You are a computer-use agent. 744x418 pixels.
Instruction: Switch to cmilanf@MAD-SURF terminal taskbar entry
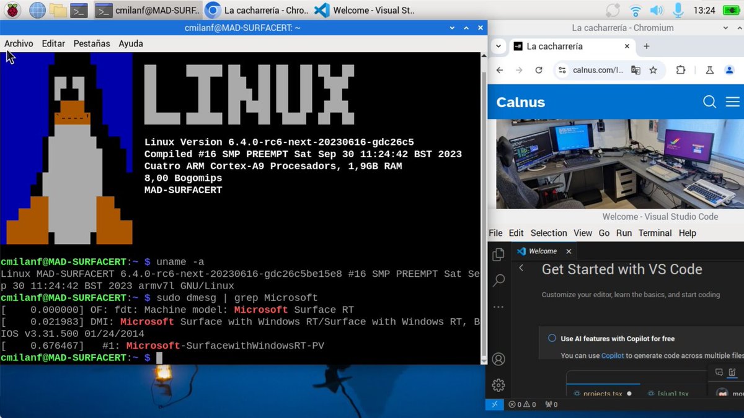(x=148, y=10)
